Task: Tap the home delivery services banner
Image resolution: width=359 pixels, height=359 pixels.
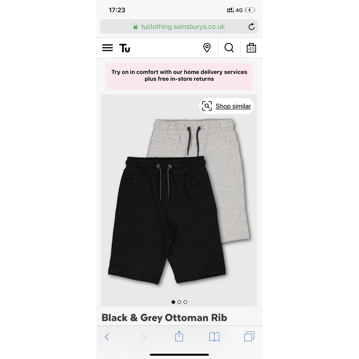Action: [179, 76]
